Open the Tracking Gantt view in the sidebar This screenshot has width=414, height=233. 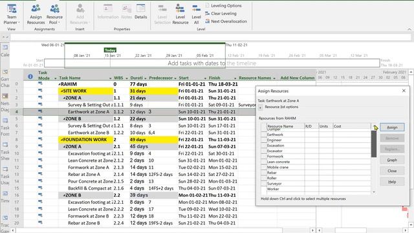[x=5, y=225]
